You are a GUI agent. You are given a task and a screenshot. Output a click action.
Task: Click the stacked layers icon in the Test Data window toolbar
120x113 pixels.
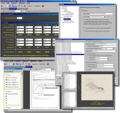[25, 6]
